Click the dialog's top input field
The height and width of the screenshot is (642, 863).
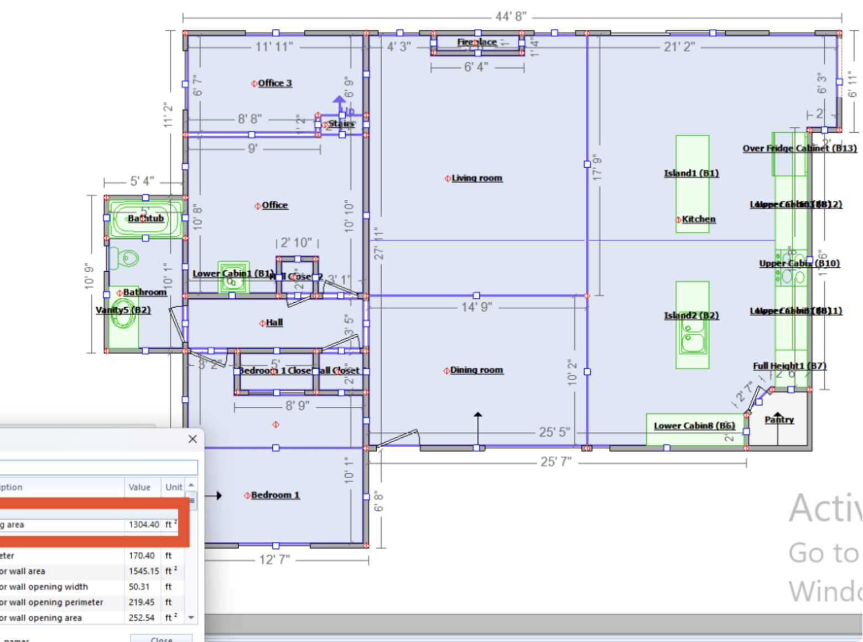[98, 467]
